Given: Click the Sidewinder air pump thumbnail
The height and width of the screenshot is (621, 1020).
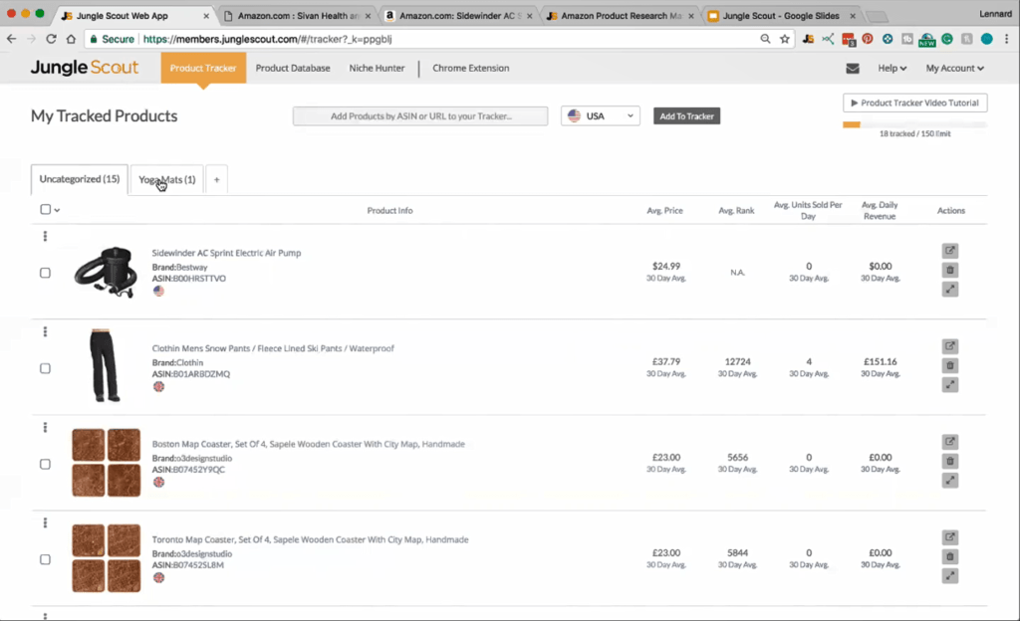Looking at the screenshot, I should (106, 272).
